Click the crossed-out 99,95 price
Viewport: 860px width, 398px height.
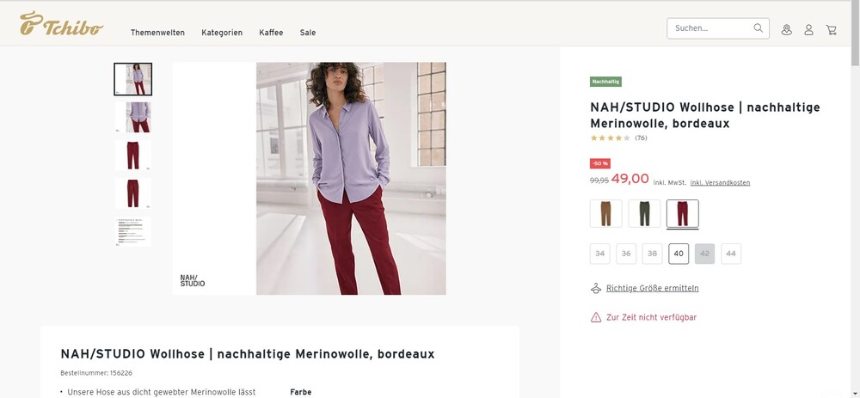coord(599,181)
